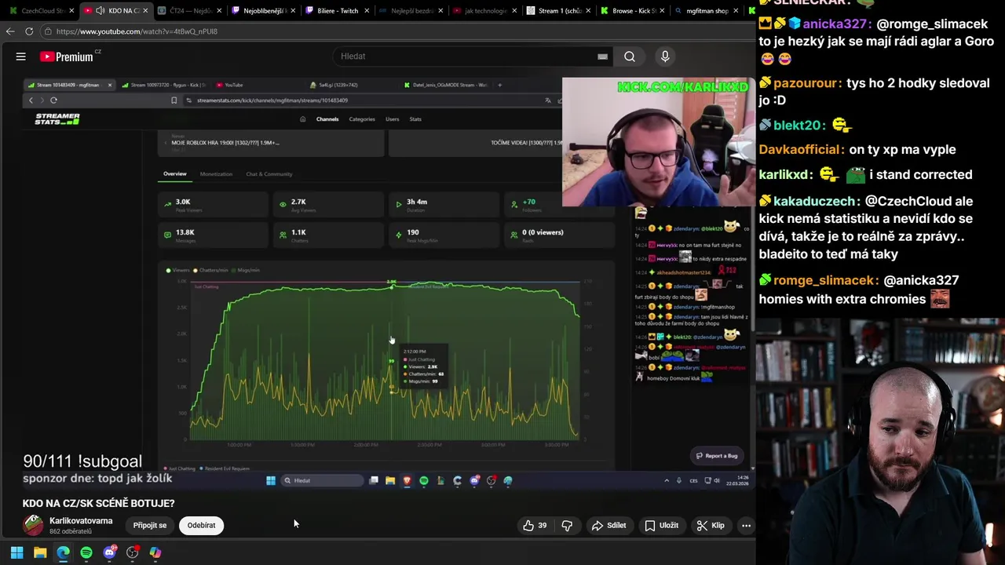
Task: Subscribe with the Odebírat button
Action: point(201,526)
